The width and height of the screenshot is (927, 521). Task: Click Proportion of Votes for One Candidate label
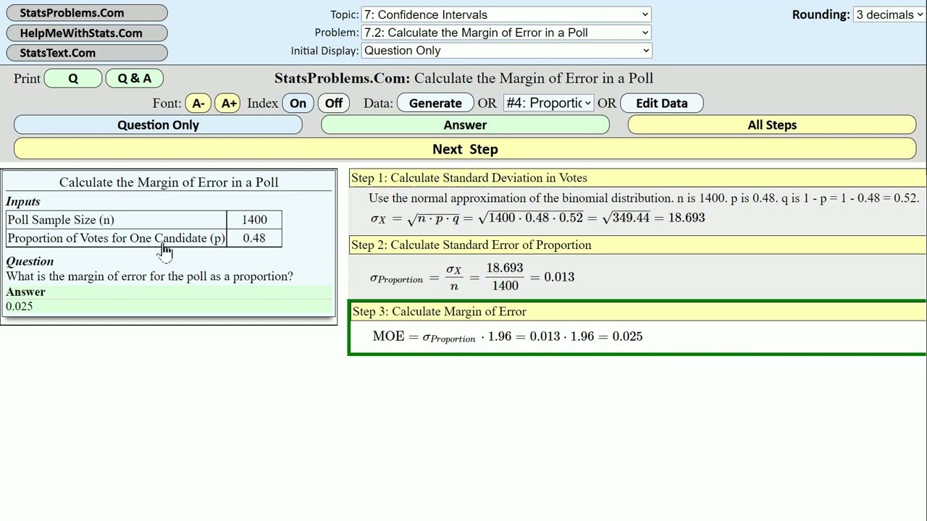pos(116,238)
